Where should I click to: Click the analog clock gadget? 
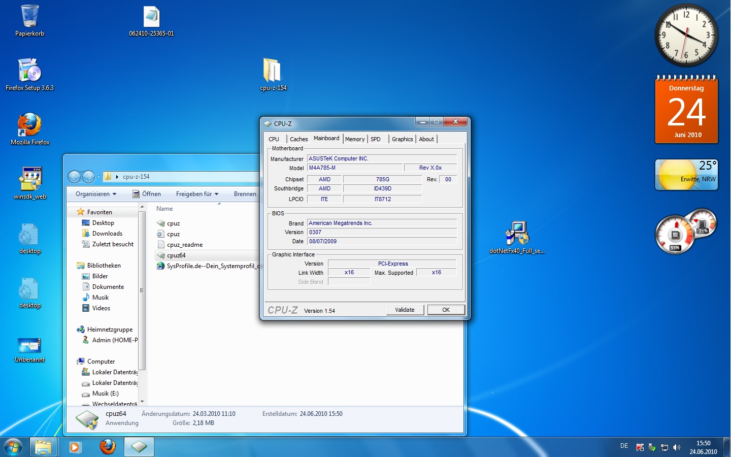[x=686, y=35]
